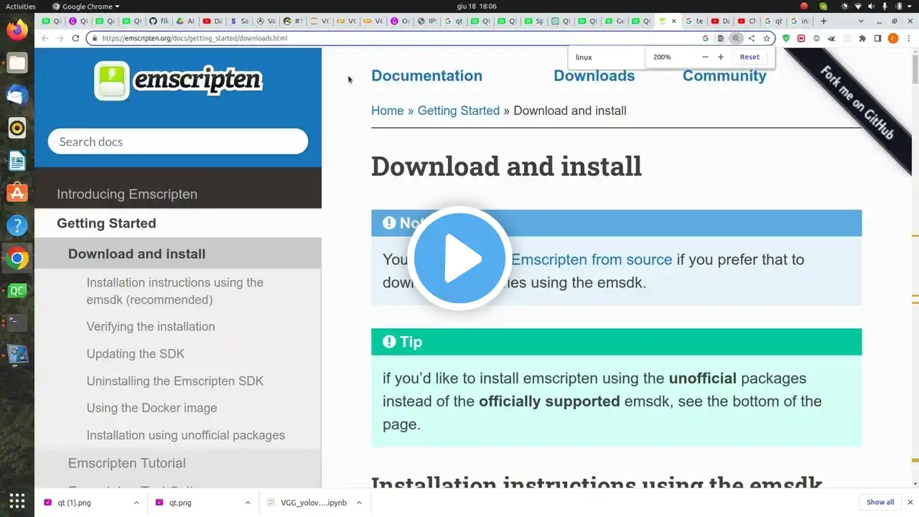Select Download and install sidebar entry
Screen dimensions: 919x517
tap(136, 253)
